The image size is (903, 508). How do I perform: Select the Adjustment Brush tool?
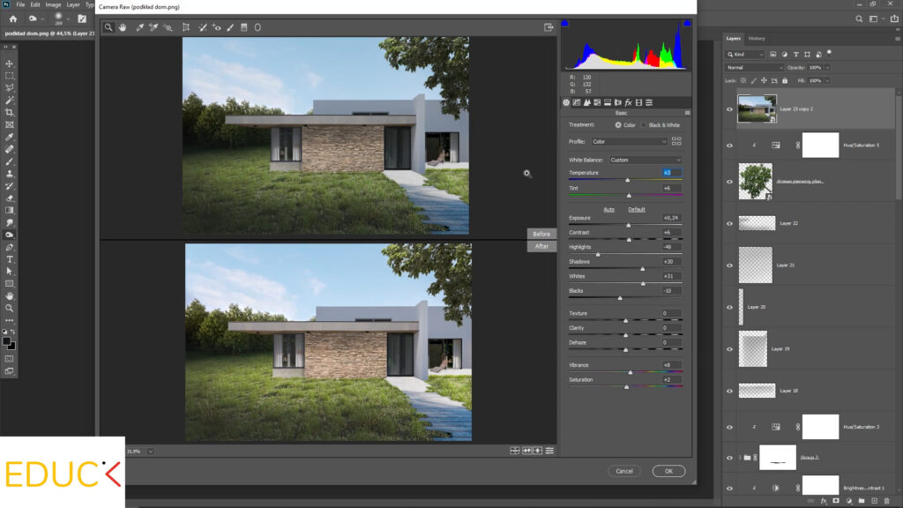coord(230,27)
